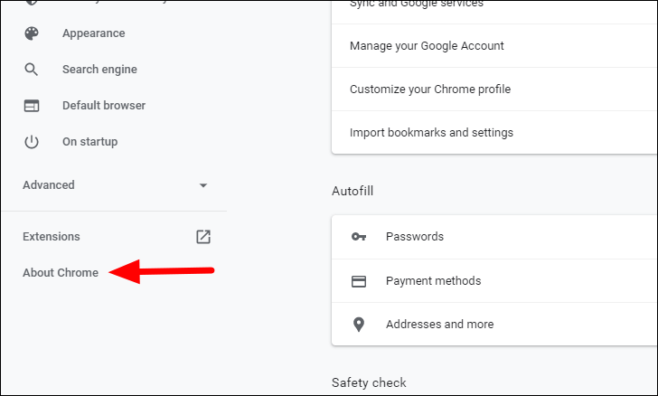This screenshot has height=396, width=658.
Task: Click the On startup power icon
Action: [32, 142]
